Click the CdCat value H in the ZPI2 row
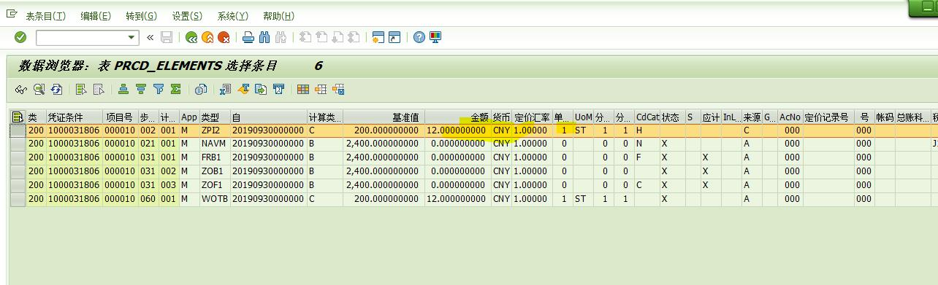The height and width of the screenshot is (285, 938). 647,130
